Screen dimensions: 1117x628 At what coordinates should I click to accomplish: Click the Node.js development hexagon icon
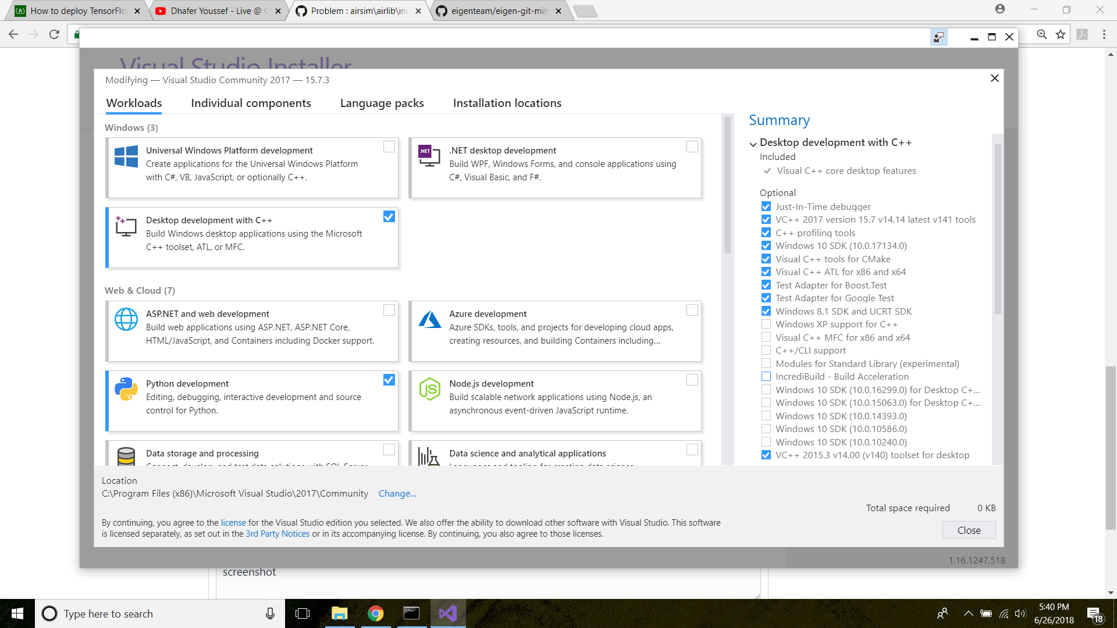430,389
